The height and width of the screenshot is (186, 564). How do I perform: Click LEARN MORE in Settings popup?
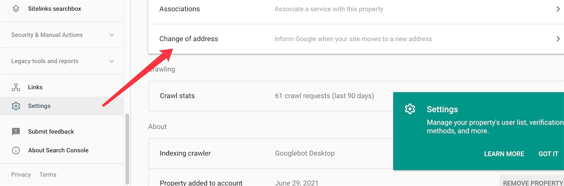(x=504, y=154)
